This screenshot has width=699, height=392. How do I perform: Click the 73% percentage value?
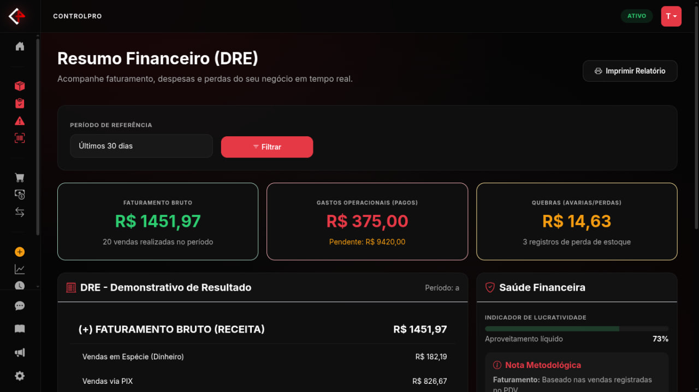(660, 339)
